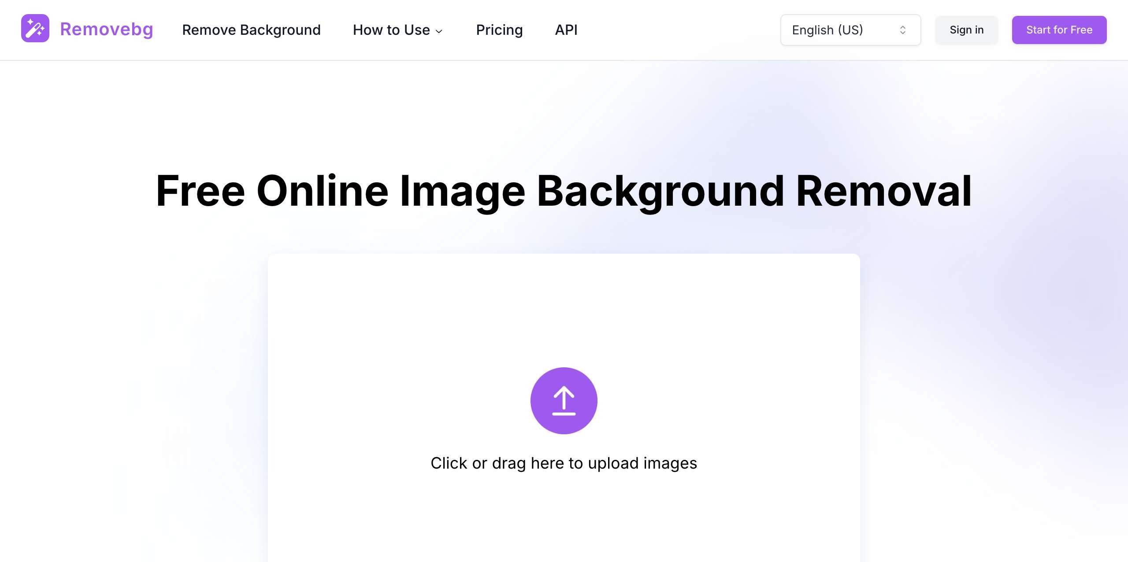Screen dimensions: 1128x562
Task: Click the empty space below the upload text
Action: (564, 520)
